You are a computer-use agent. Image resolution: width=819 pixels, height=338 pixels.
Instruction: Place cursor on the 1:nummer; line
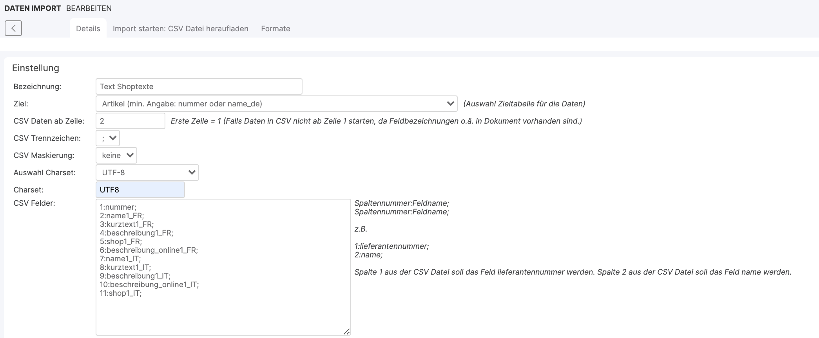tap(118, 207)
